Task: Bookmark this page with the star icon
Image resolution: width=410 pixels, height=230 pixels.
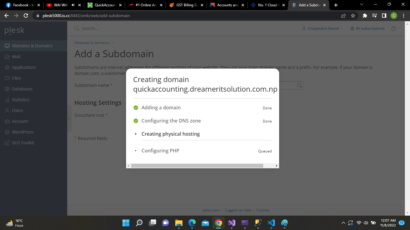Action: (x=353, y=16)
